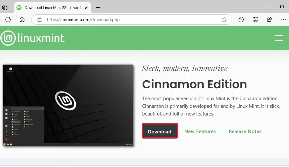Image resolution: width=289 pixels, height=167 pixels.
Task: Add page to favorites star icon
Action: pyautogui.click(x=224, y=20)
